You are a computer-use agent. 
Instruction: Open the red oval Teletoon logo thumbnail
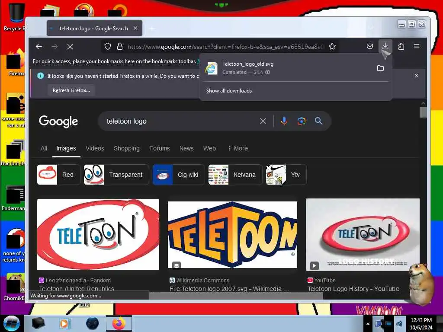coord(98,234)
